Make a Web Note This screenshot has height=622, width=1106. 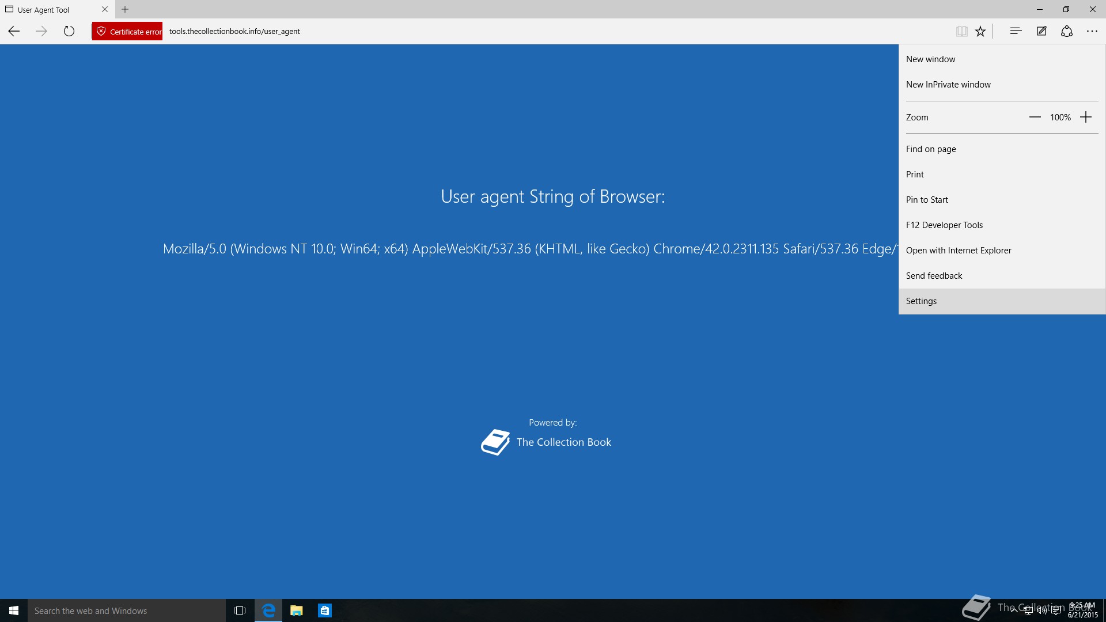[x=1041, y=31]
